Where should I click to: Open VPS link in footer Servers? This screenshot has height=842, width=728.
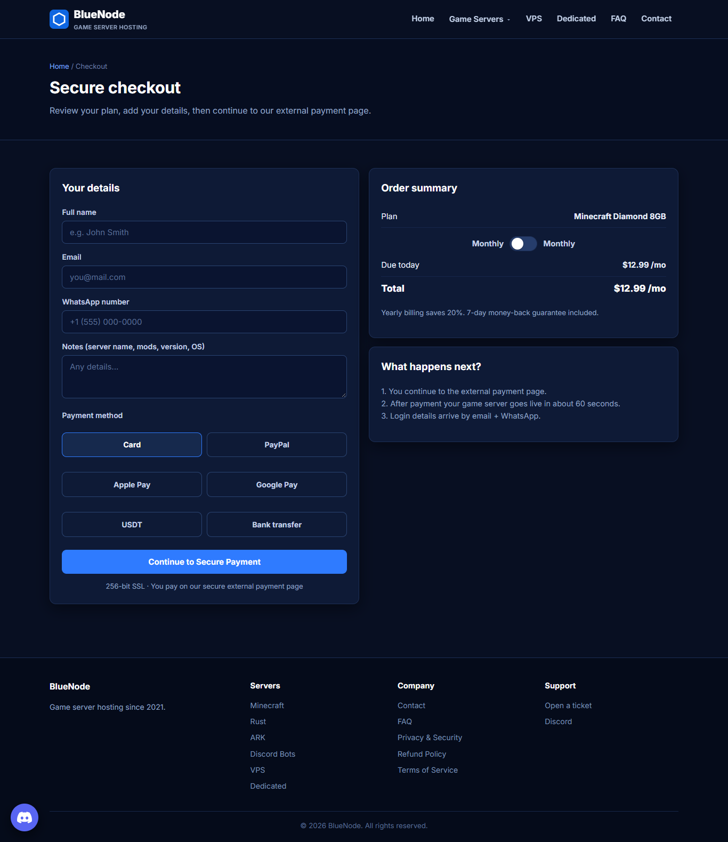pos(257,770)
